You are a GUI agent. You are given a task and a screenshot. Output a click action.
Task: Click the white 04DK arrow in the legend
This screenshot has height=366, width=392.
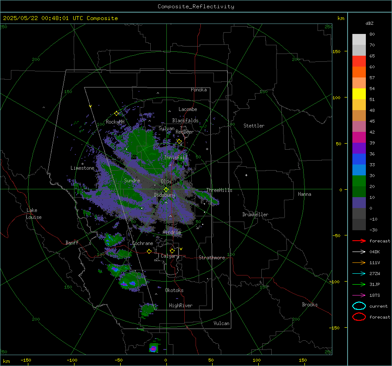tap(359, 252)
